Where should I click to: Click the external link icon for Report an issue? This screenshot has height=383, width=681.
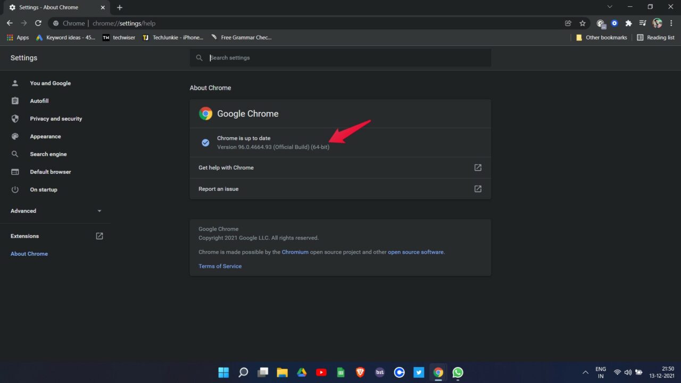click(x=478, y=189)
